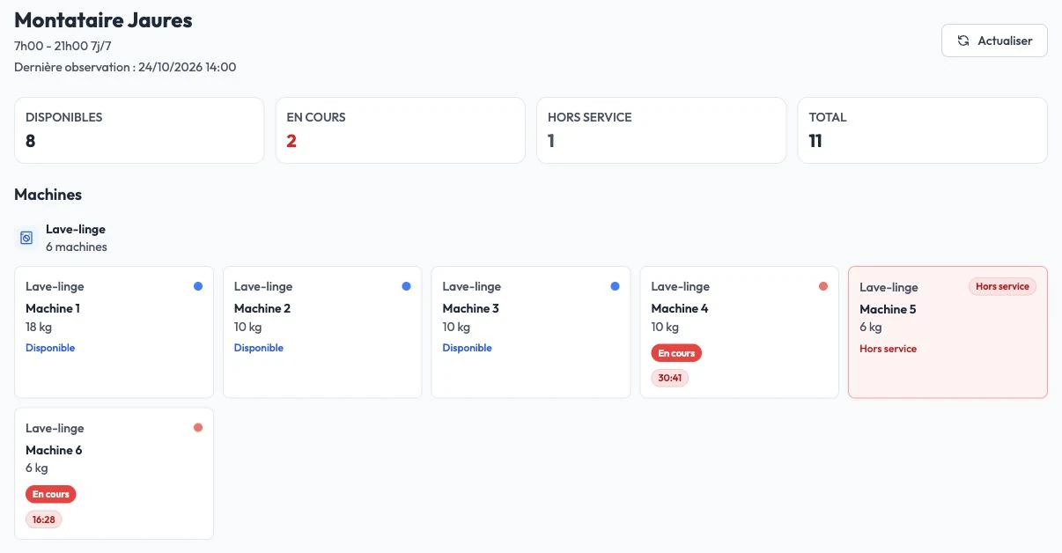Click the blue status dot on Machine 2
The height and width of the screenshot is (553, 1062).
click(x=406, y=286)
